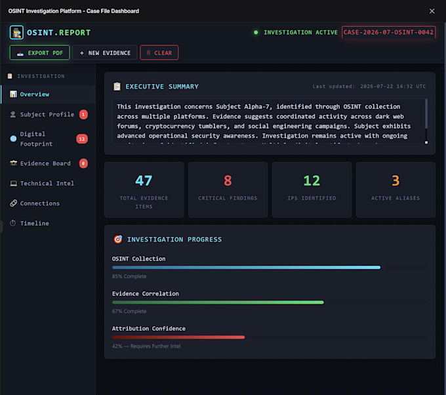Click the 12 badge on Digital Footprint
This screenshot has height=395, width=446.
82,139
